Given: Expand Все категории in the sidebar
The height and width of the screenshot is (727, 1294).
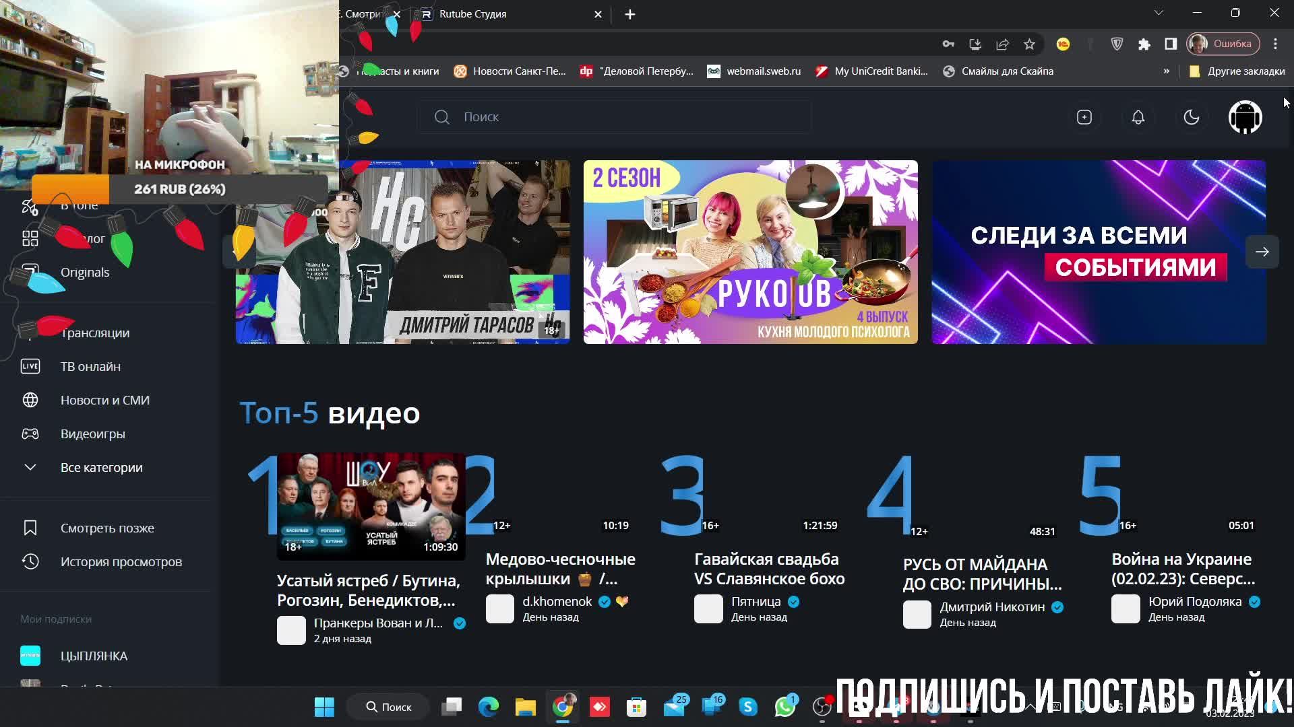Looking at the screenshot, I should tap(101, 467).
